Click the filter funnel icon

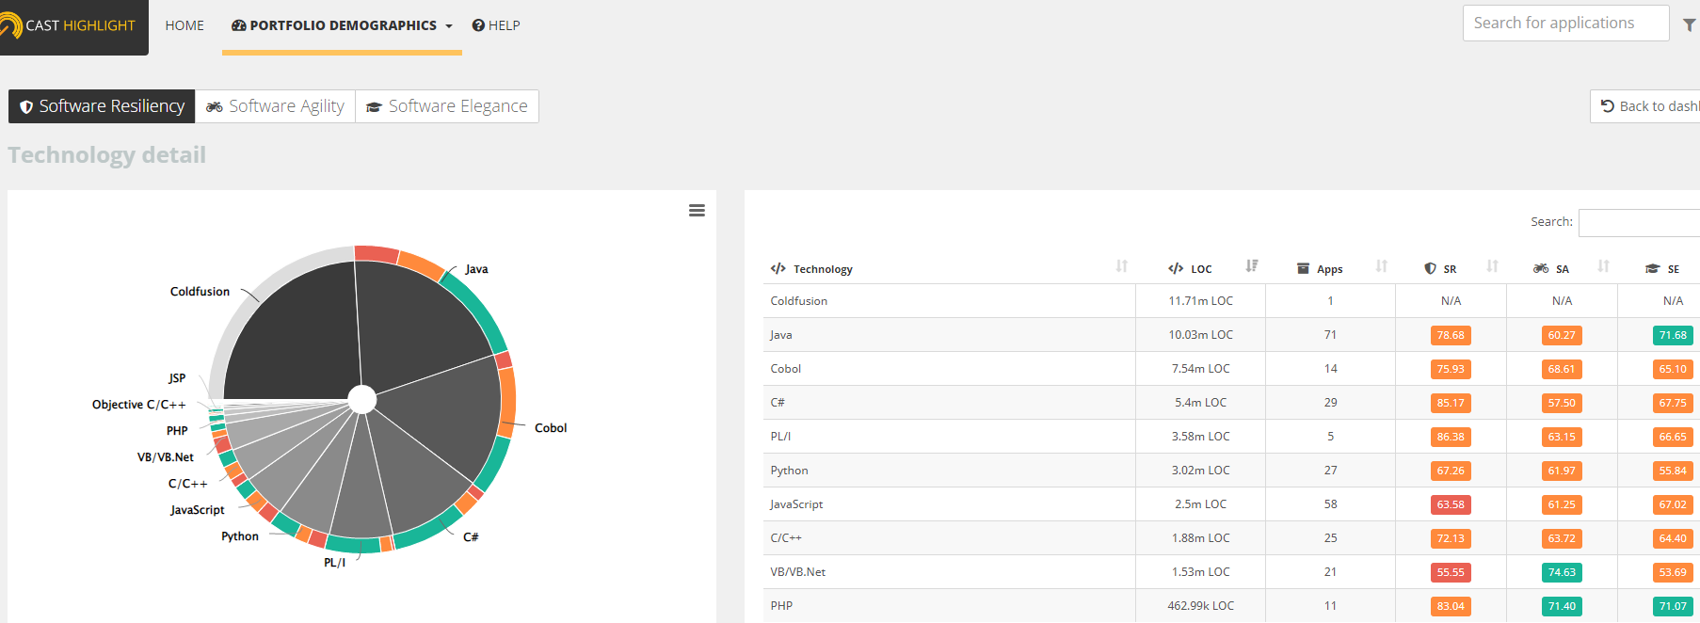(1690, 25)
